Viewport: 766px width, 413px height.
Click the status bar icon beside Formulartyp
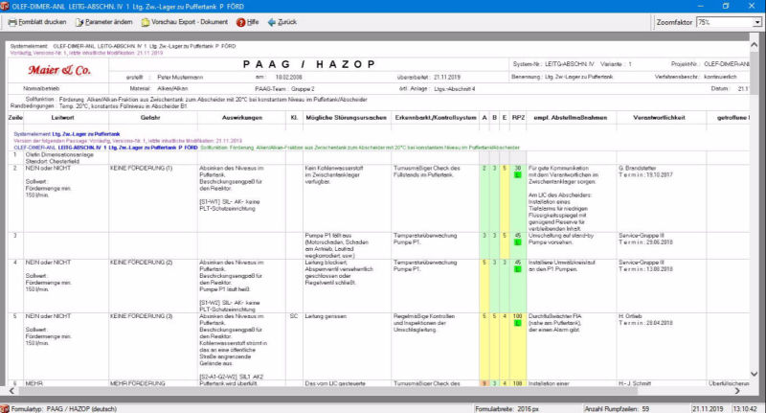click(6, 407)
